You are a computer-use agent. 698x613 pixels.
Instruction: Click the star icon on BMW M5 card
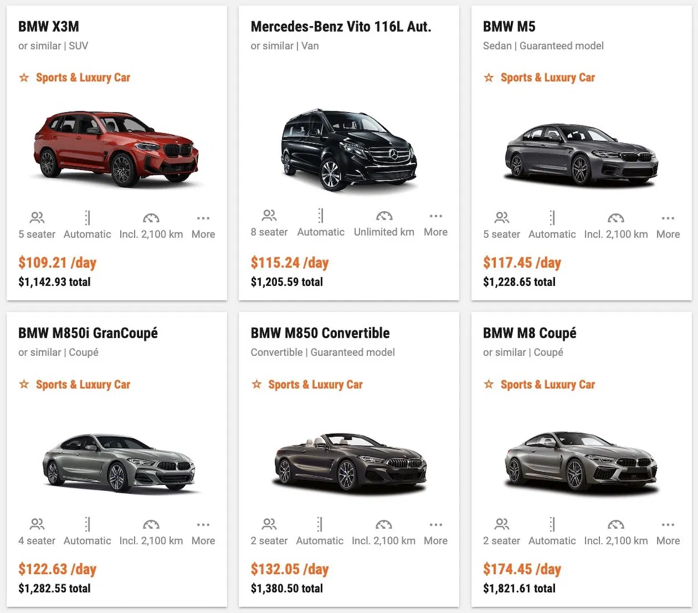489,77
